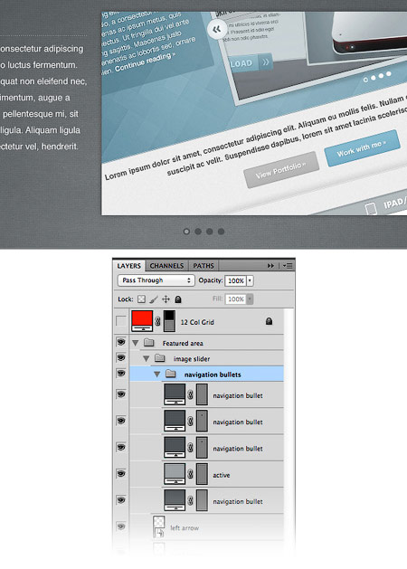Click the red 12 Col Grid thumbnail
The width and height of the screenshot is (407, 569).
tap(142, 321)
